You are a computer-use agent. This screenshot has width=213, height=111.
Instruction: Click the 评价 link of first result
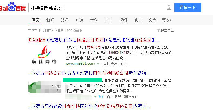[124, 64]
